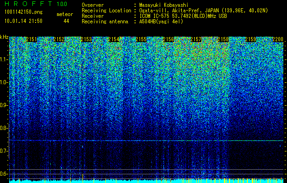
Task: Click the HROFFT 1.0.0 title text
Action: coord(36,4)
